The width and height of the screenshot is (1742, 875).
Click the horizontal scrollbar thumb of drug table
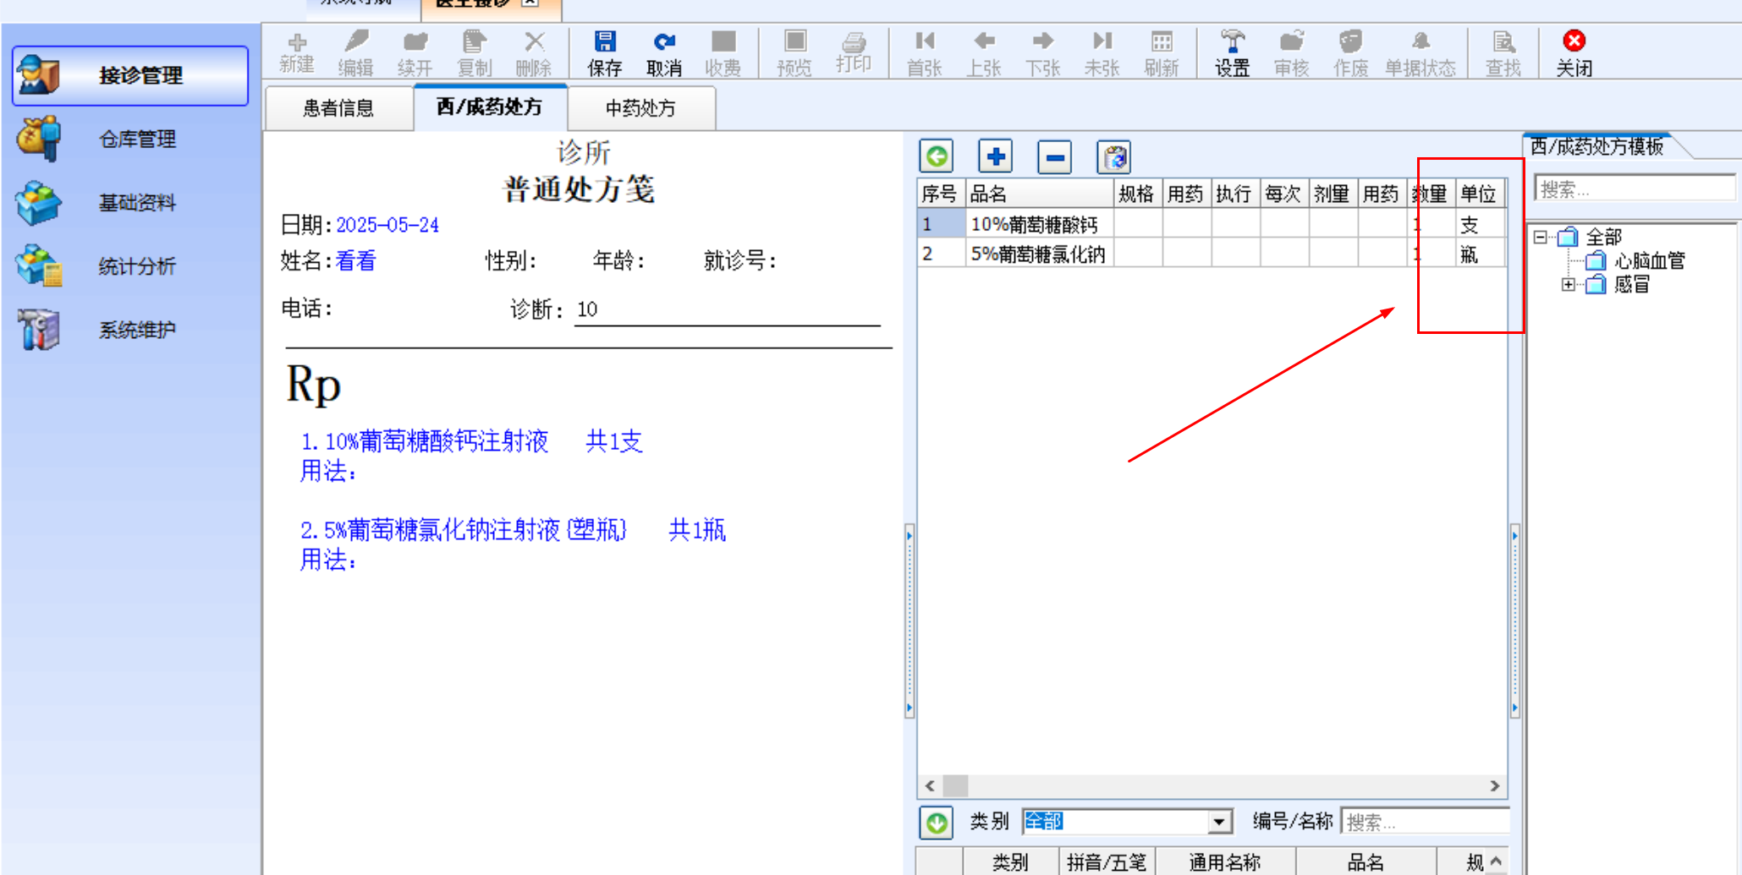click(956, 785)
